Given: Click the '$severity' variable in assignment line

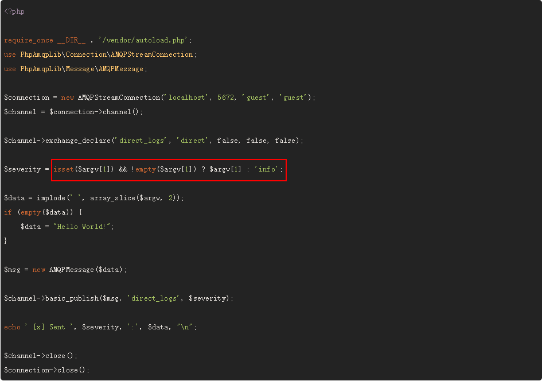Looking at the screenshot, I should point(22,169).
